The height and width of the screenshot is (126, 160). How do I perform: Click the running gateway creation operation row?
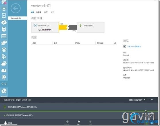pos(79,107)
